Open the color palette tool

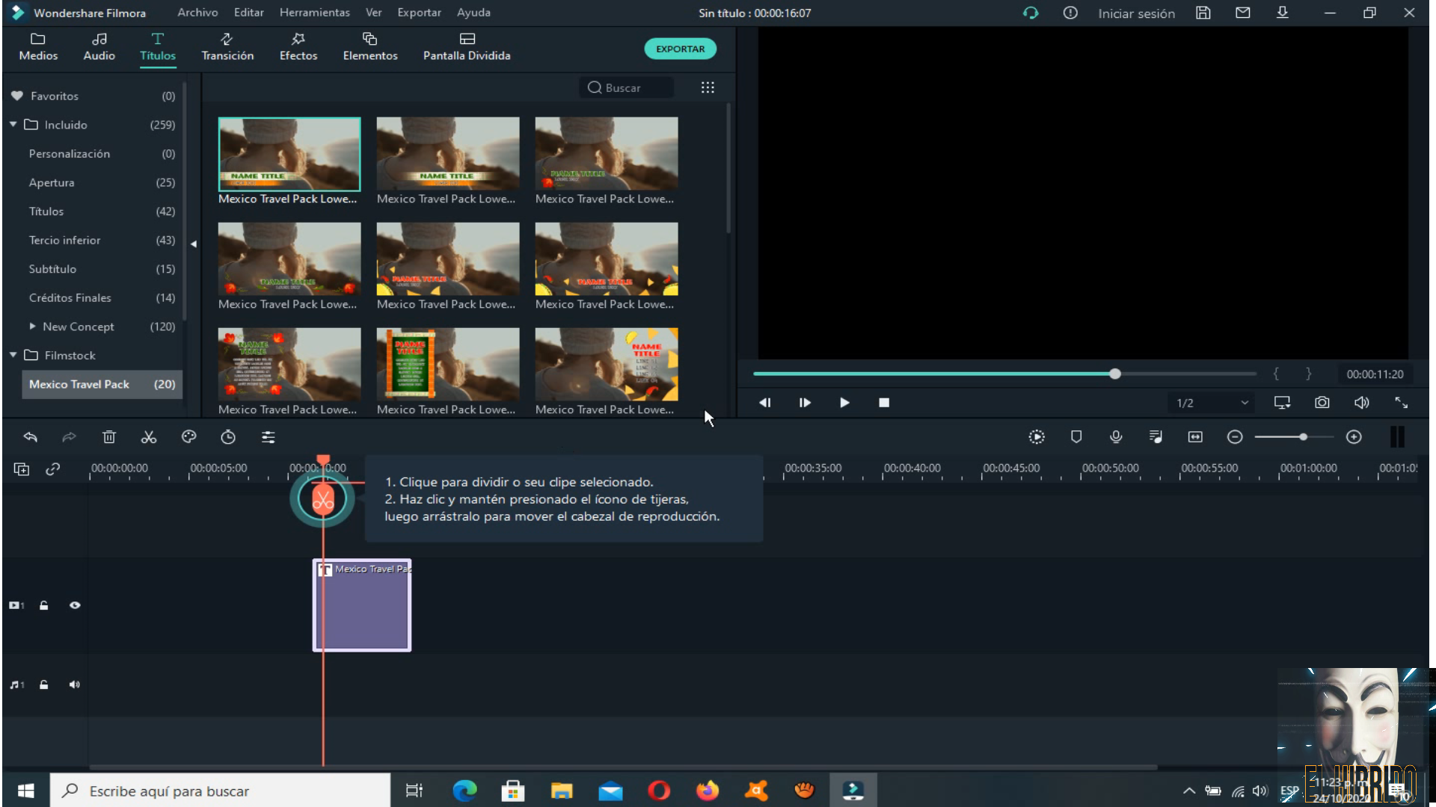tap(188, 437)
